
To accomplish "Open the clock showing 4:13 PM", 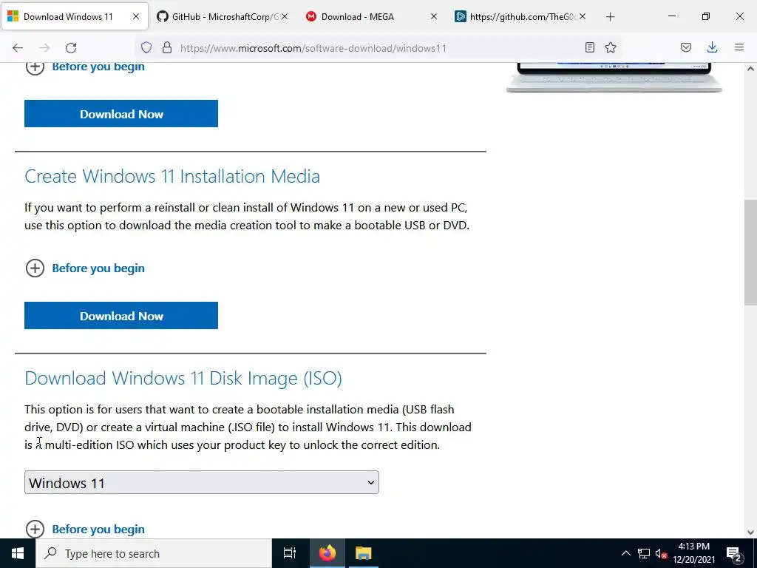I will pos(693,553).
